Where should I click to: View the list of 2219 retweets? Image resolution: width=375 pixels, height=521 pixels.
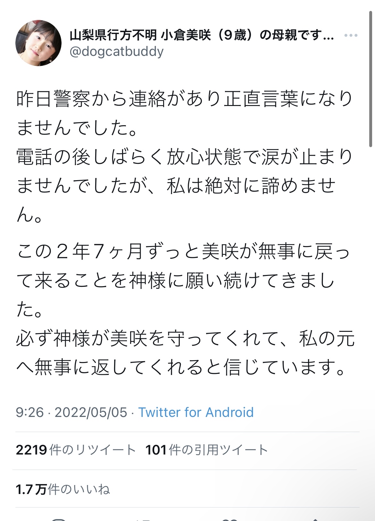[76, 450]
